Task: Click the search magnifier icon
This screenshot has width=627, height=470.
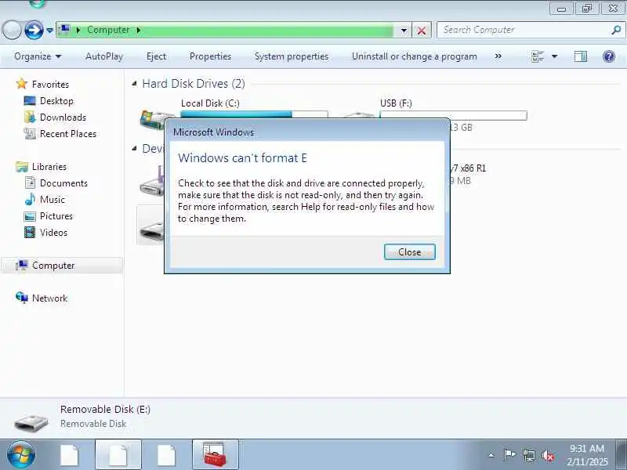Action: pos(616,30)
